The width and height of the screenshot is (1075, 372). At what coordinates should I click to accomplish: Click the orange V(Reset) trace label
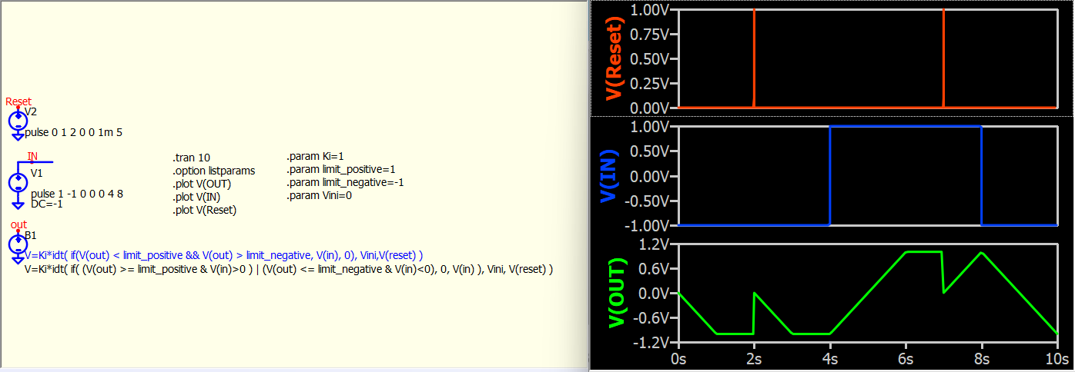click(x=614, y=58)
